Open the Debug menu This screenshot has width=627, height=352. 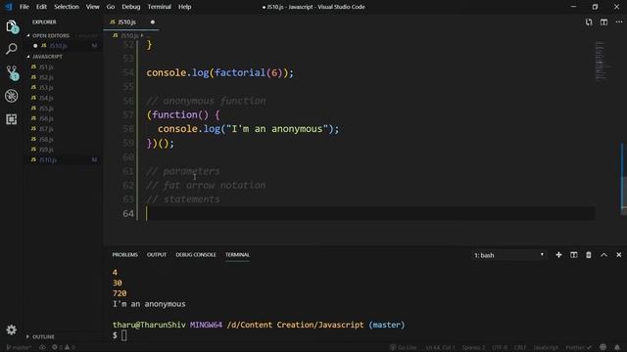point(130,7)
